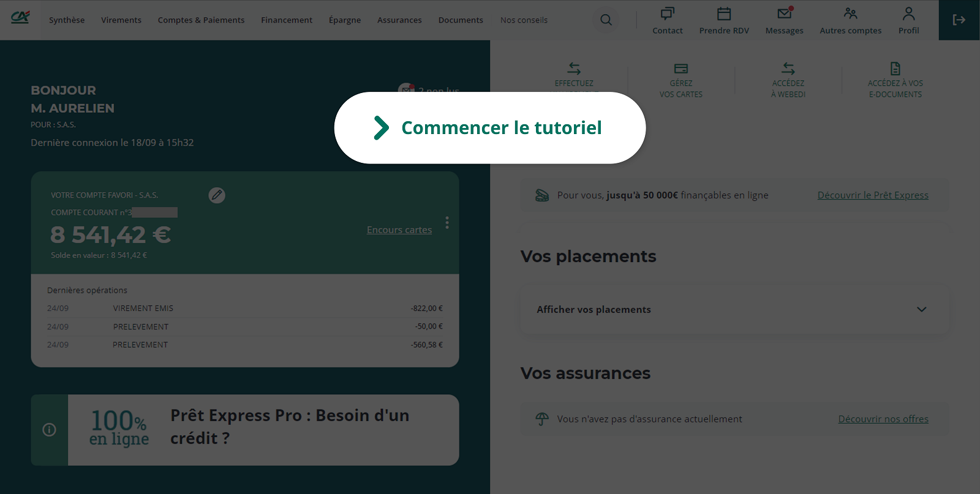Open Contact chat icon
This screenshot has height=494, width=980.
click(667, 14)
